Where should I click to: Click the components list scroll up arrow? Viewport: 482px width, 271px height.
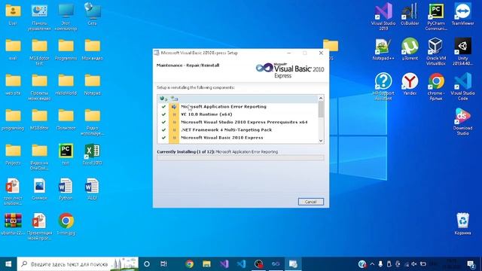321,99
